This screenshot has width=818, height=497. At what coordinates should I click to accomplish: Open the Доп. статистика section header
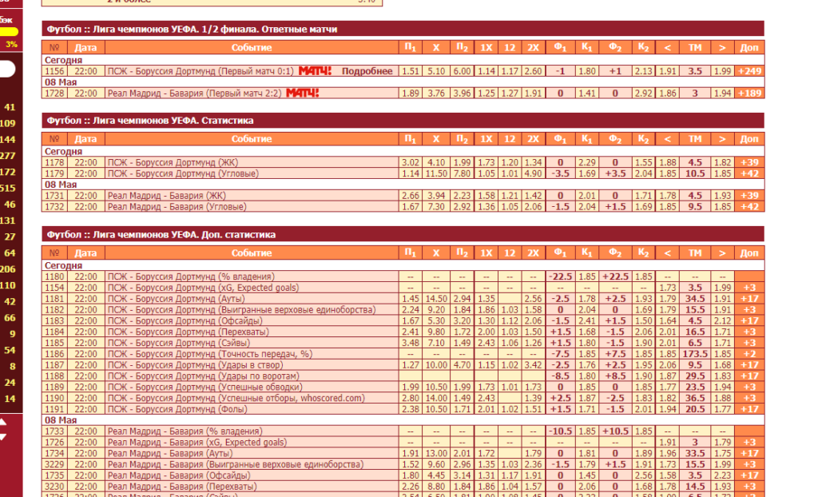(403, 234)
